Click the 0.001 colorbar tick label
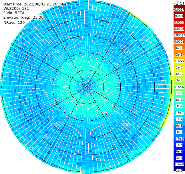 click(x=179, y=16)
